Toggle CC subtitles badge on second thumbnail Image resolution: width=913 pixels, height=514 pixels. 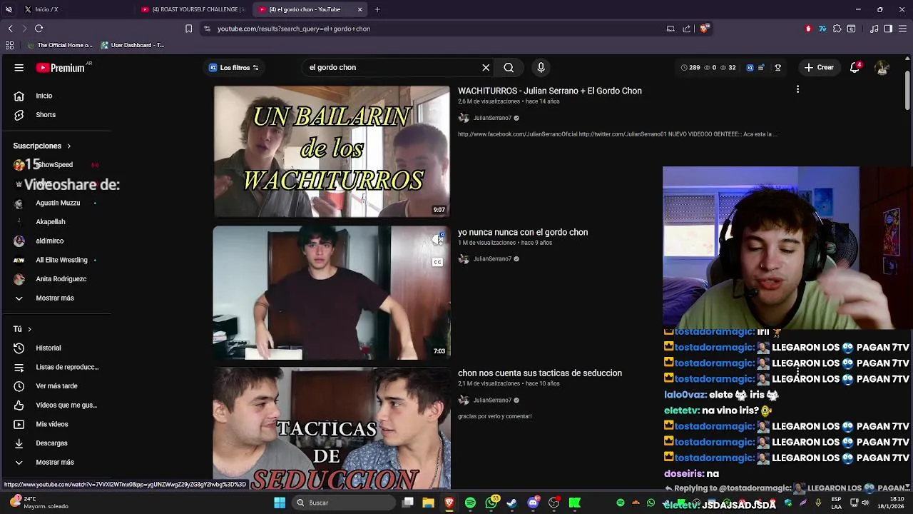[x=438, y=262]
